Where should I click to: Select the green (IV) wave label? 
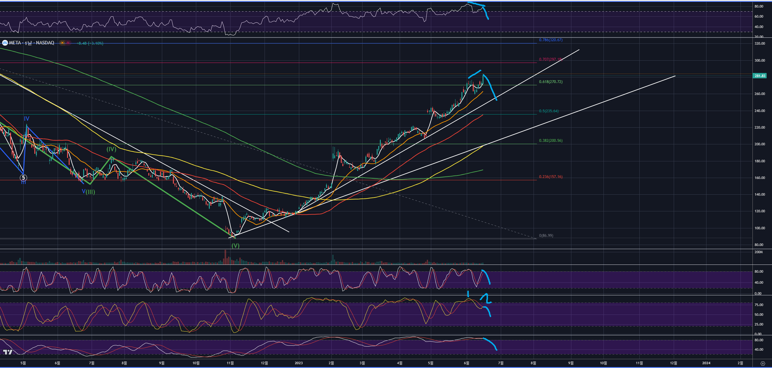coord(111,149)
